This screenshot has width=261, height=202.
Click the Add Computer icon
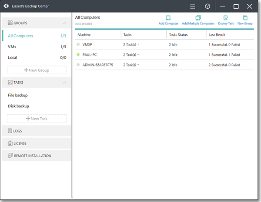tap(168, 18)
